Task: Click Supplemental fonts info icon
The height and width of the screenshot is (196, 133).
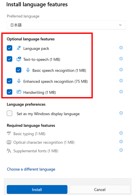Action: [121, 150]
